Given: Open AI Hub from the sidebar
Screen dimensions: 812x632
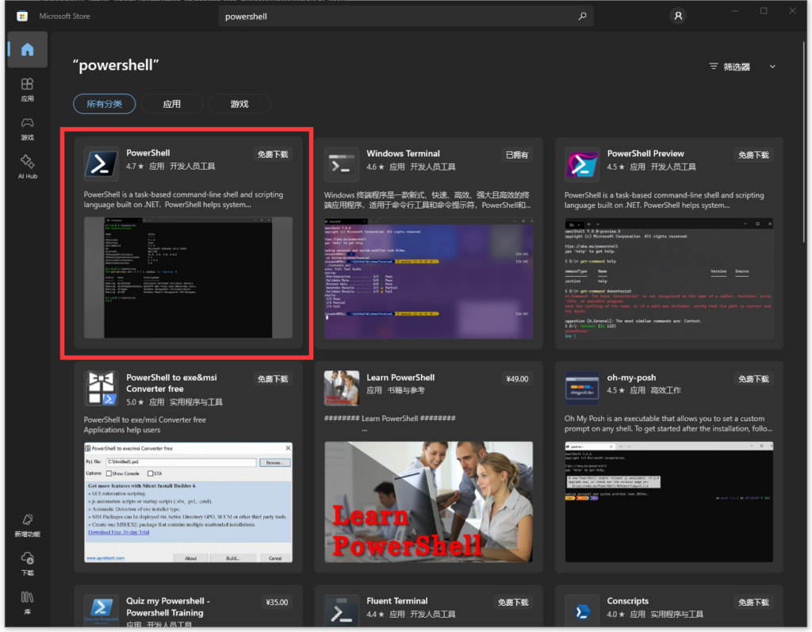Looking at the screenshot, I should 28,167.
